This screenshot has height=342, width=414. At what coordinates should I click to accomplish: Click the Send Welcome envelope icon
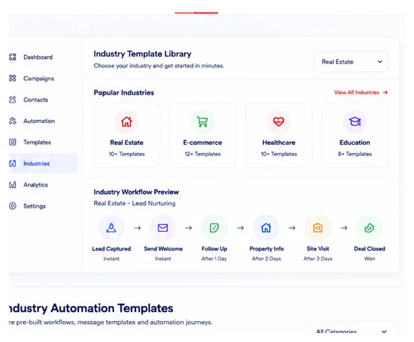[x=162, y=228]
